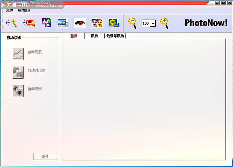Screen dimensions: 233x167
Task: Open the rotate and flip tool
Action: 47,23
